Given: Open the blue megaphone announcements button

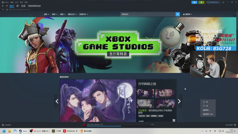Looking at the screenshot, I should [x=195, y=2].
